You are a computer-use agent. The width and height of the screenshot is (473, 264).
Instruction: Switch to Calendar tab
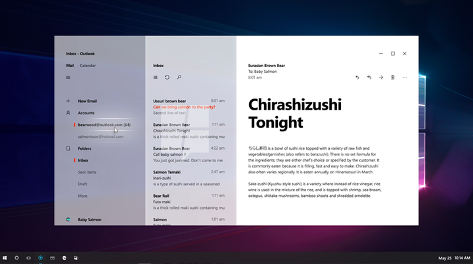pos(88,66)
